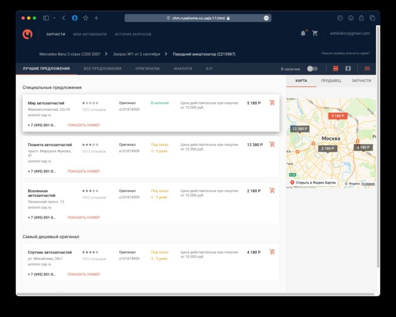Image resolution: width=396 pixels, height=317 pixels.
Task: Click the Мир автозапчастей seller name
Action: pyautogui.click(x=46, y=103)
